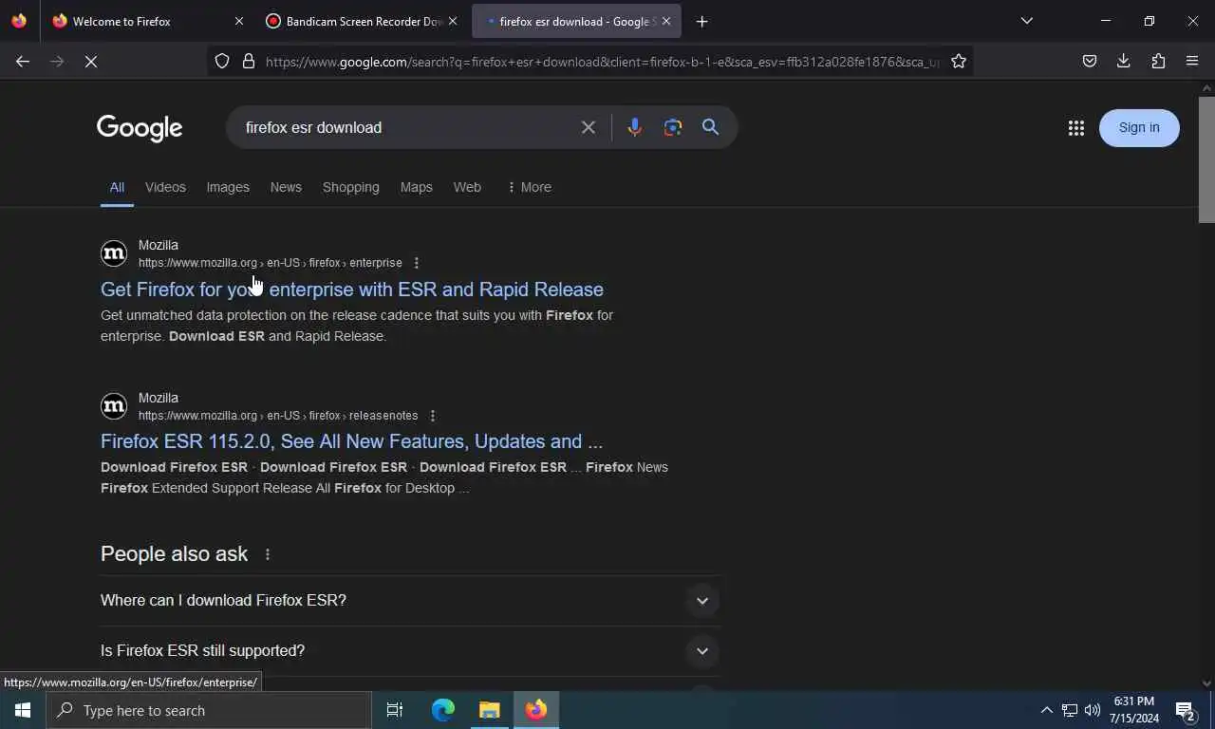Click the magnifier Google search button

[x=710, y=127]
